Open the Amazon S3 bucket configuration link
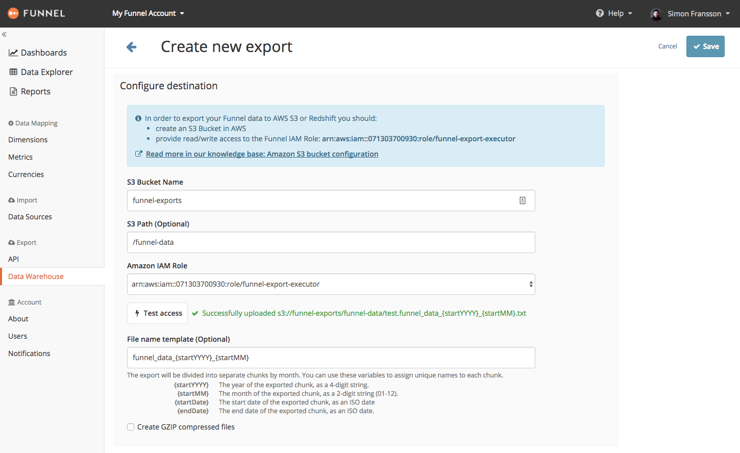 tap(262, 154)
